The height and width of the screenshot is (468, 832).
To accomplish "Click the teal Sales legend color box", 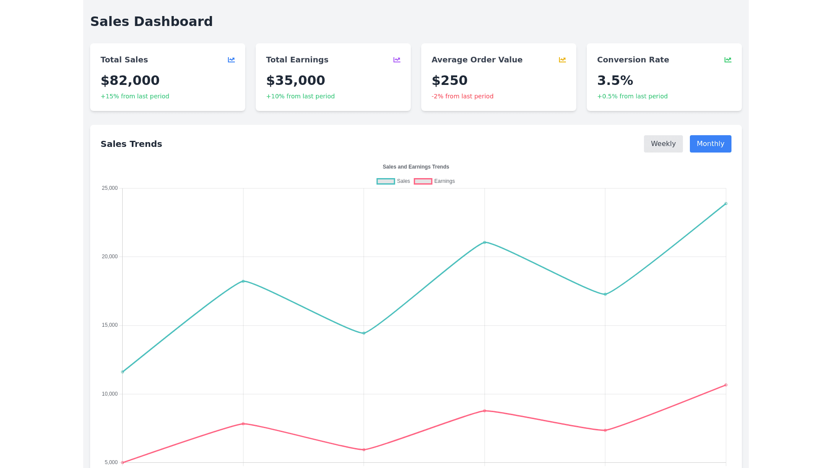I will click(x=386, y=181).
